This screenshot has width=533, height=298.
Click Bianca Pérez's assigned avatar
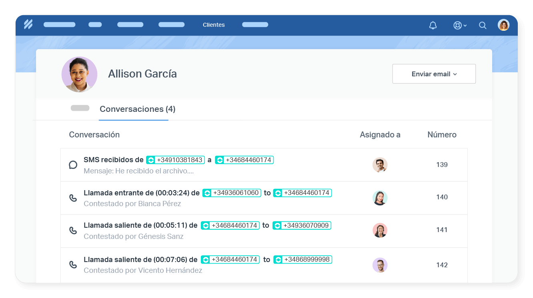380,197
